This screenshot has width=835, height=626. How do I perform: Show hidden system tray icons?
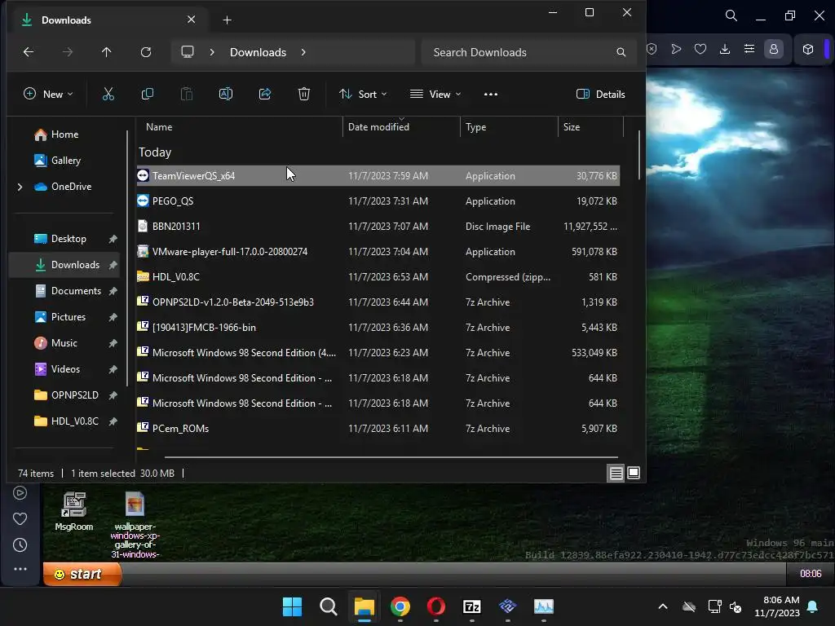(662, 606)
